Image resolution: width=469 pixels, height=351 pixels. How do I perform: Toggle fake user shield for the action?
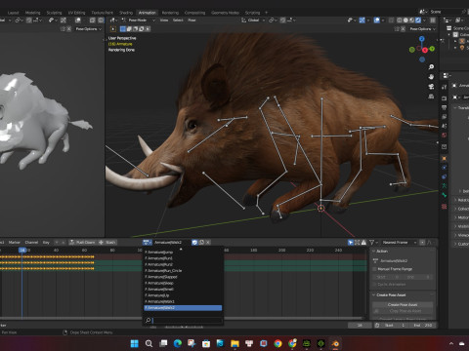coord(194,243)
